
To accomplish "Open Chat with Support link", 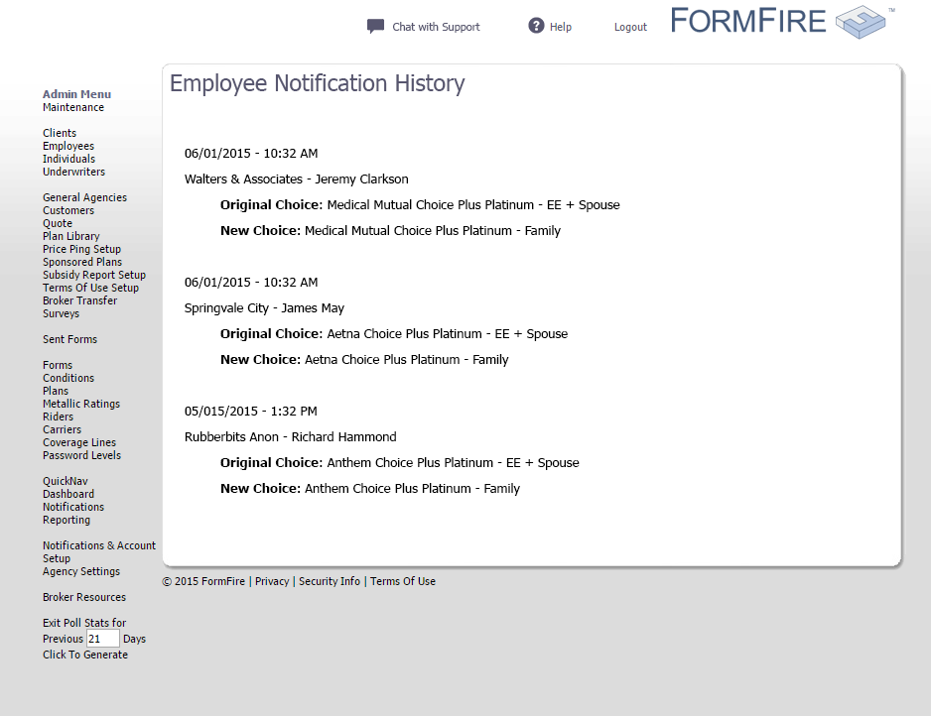I will [436, 27].
